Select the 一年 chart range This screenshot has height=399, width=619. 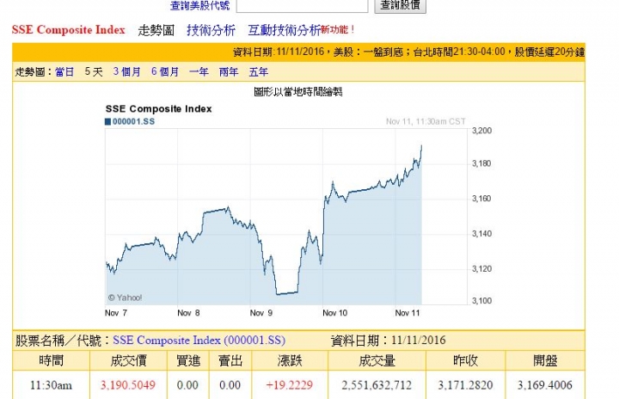[199, 72]
